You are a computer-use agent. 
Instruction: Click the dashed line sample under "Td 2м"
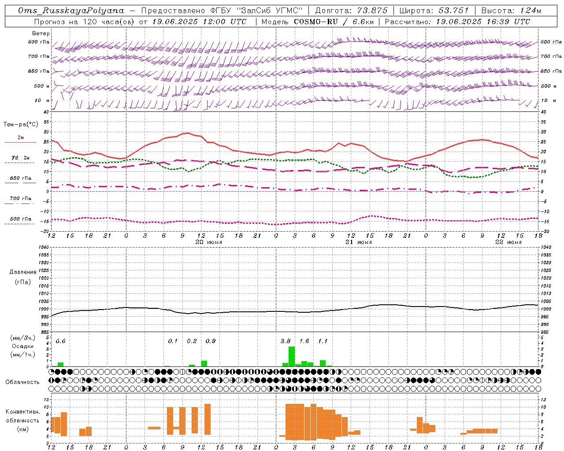click(x=19, y=163)
